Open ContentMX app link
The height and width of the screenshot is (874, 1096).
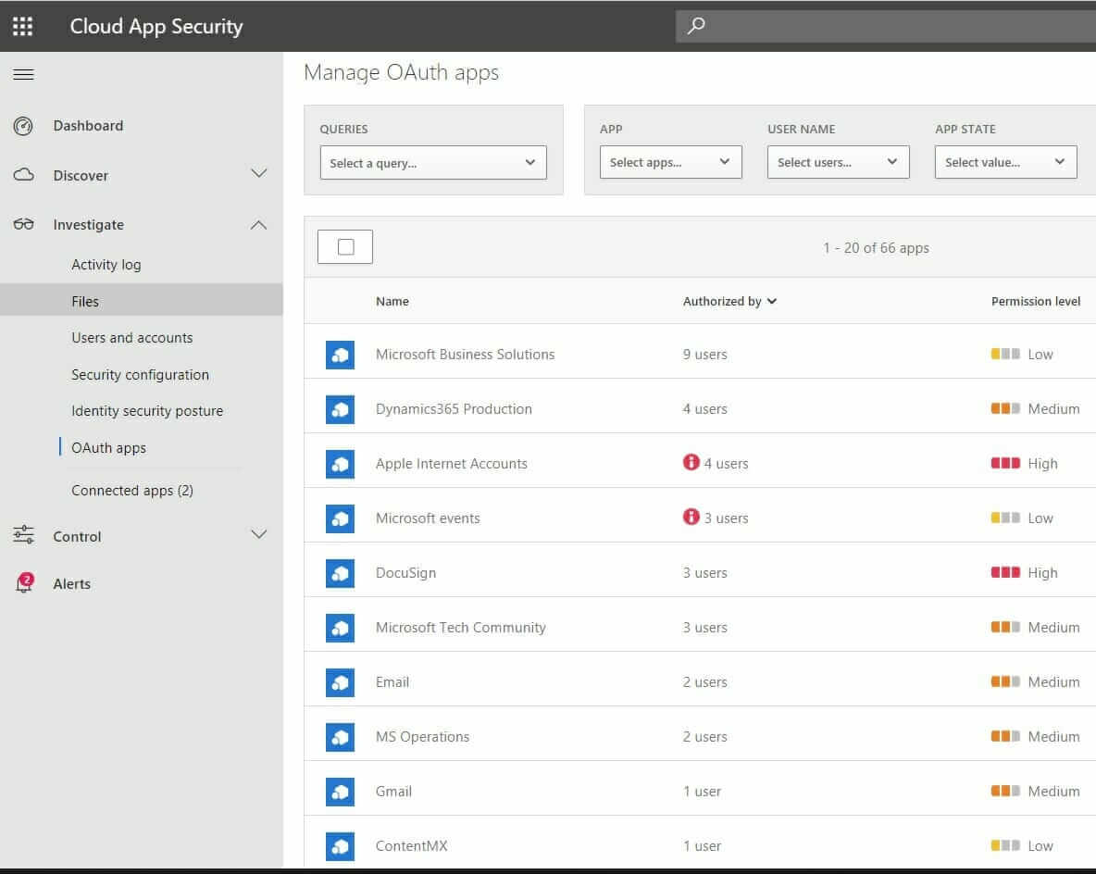411,845
